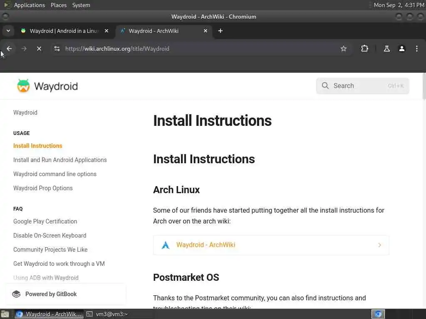
Task: Click the Chrome Labs flask icon
Action: point(386,49)
